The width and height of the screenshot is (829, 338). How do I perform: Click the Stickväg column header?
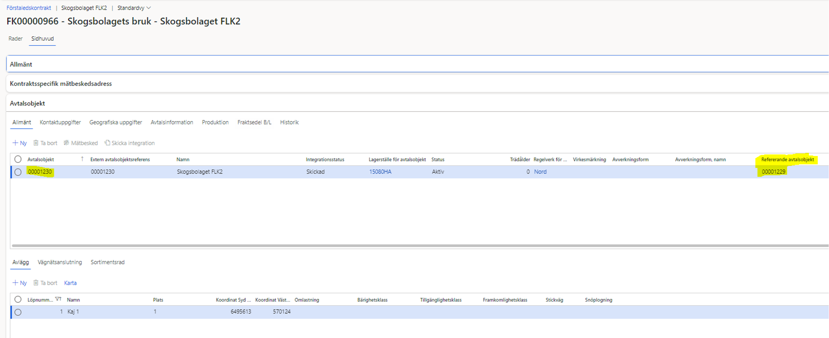(554, 300)
